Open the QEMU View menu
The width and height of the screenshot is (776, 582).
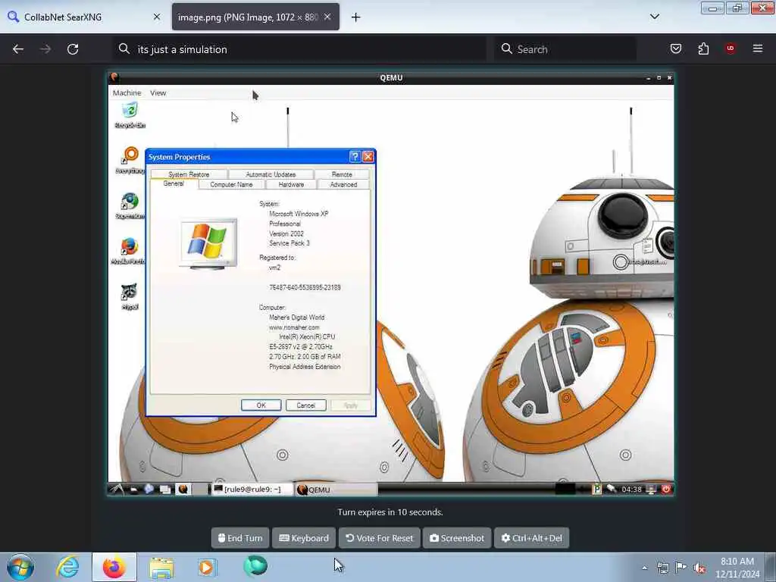pyautogui.click(x=158, y=93)
